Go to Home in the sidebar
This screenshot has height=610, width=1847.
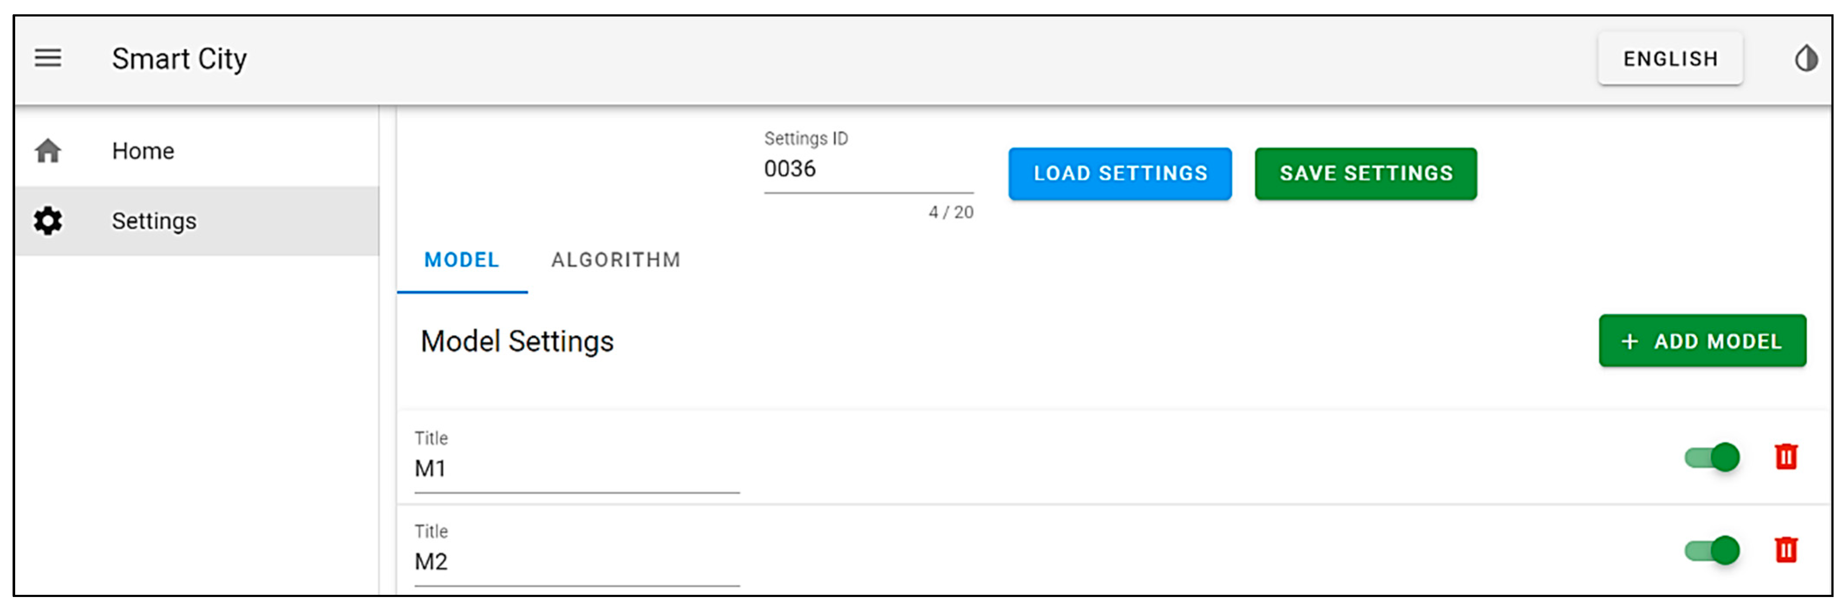coord(144,151)
